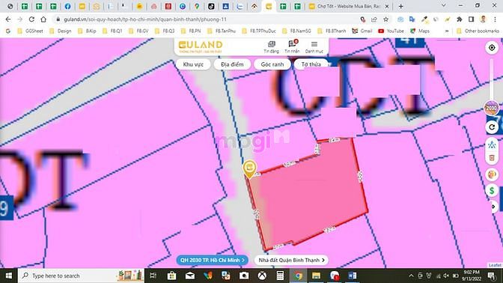Go to browser home page
The height and width of the screenshot is (283, 503).
43,19
